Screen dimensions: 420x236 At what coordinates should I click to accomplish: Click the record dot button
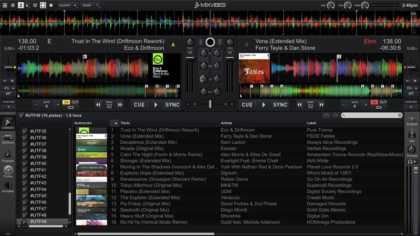click(51, 5)
